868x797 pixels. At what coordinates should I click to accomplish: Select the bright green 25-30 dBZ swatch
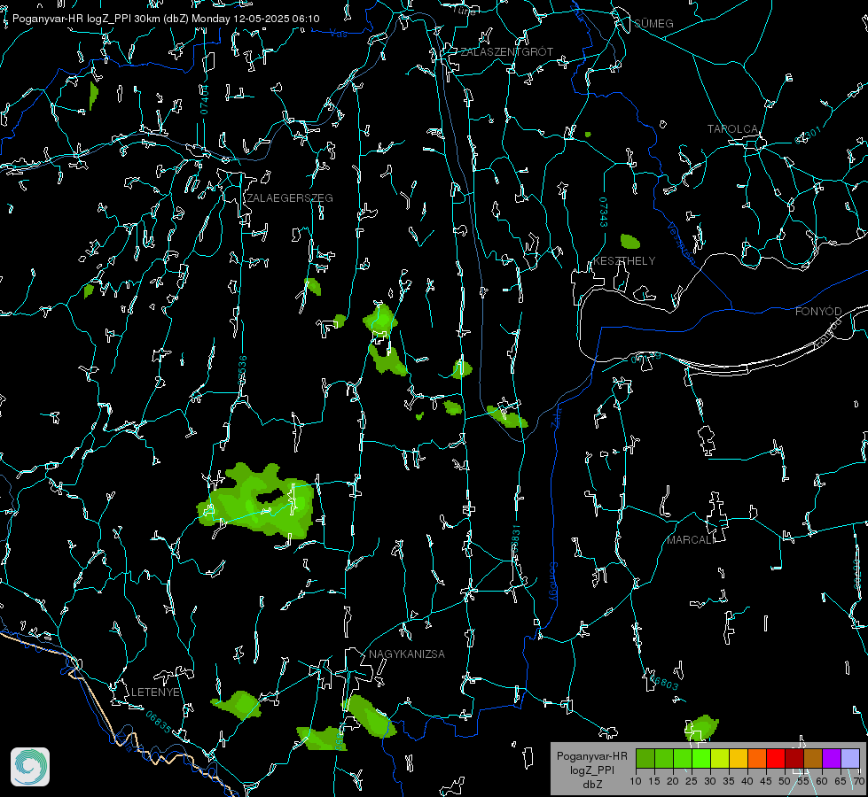coord(701,758)
